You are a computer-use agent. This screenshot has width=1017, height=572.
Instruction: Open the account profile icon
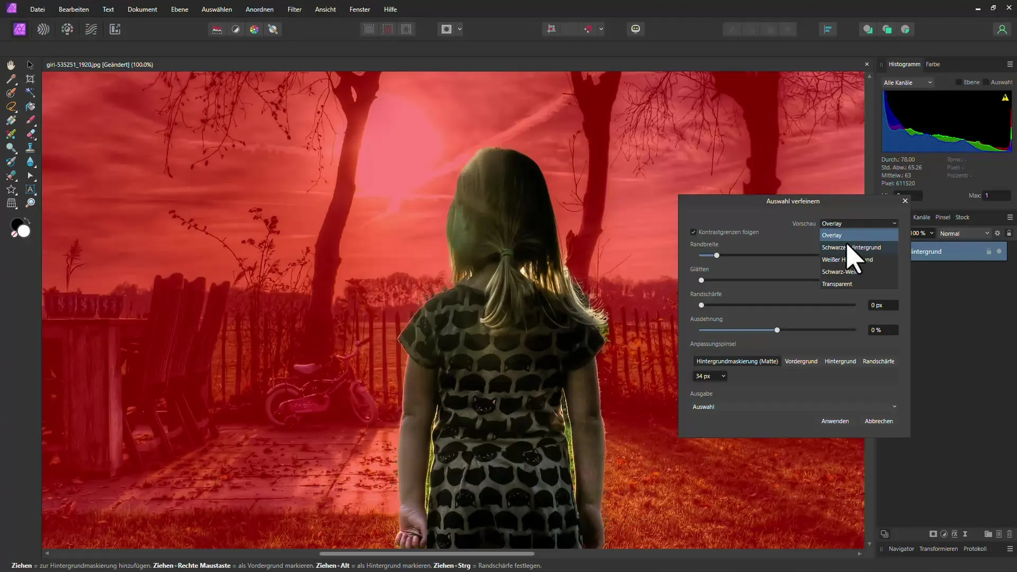[x=1002, y=29]
